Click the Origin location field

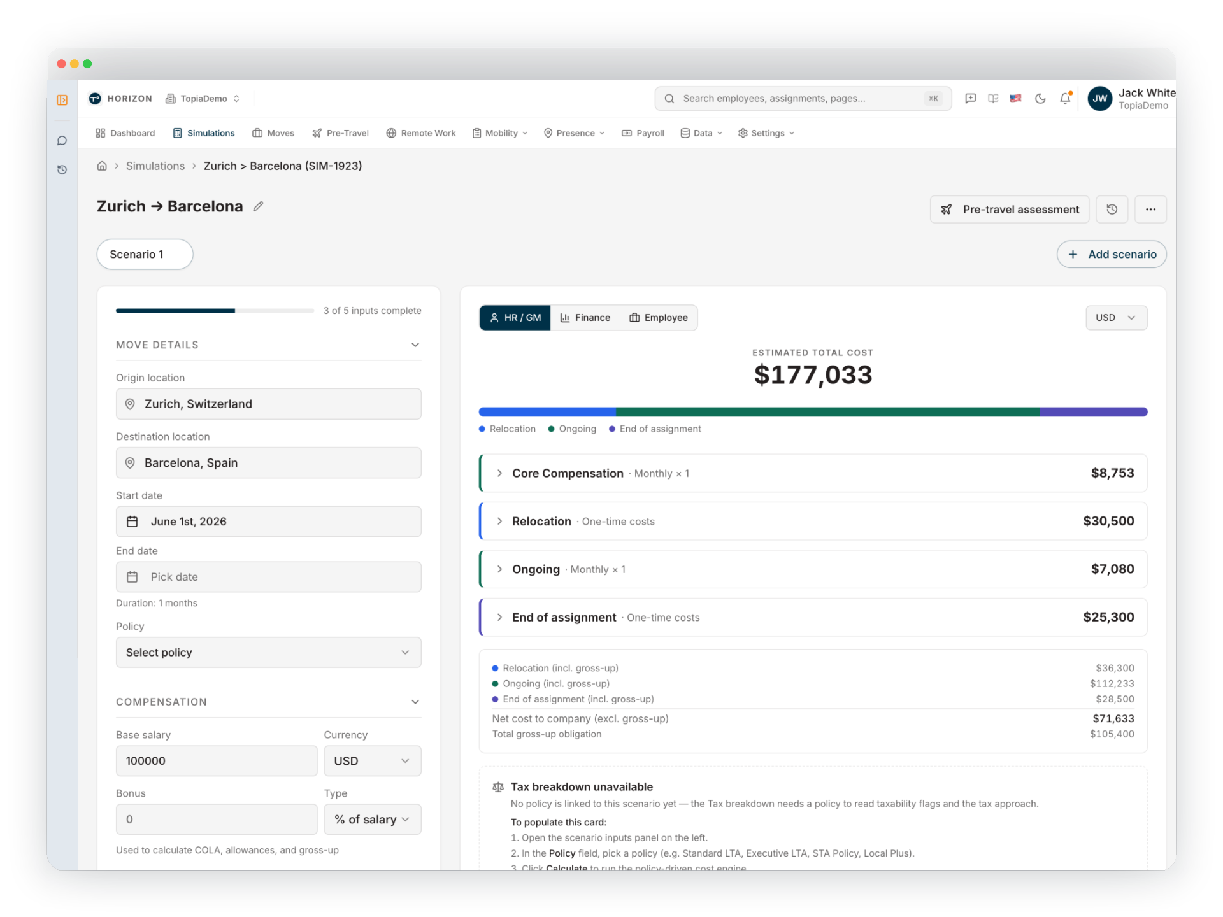[x=268, y=404]
